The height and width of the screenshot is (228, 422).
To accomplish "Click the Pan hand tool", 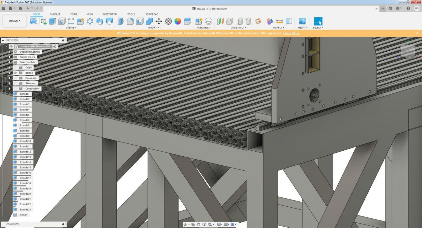I will (x=198, y=224).
